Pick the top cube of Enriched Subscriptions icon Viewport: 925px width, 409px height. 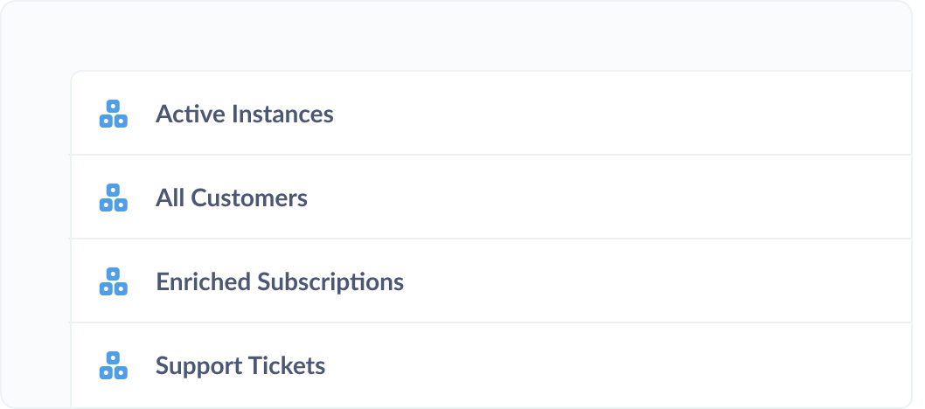coord(114,274)
